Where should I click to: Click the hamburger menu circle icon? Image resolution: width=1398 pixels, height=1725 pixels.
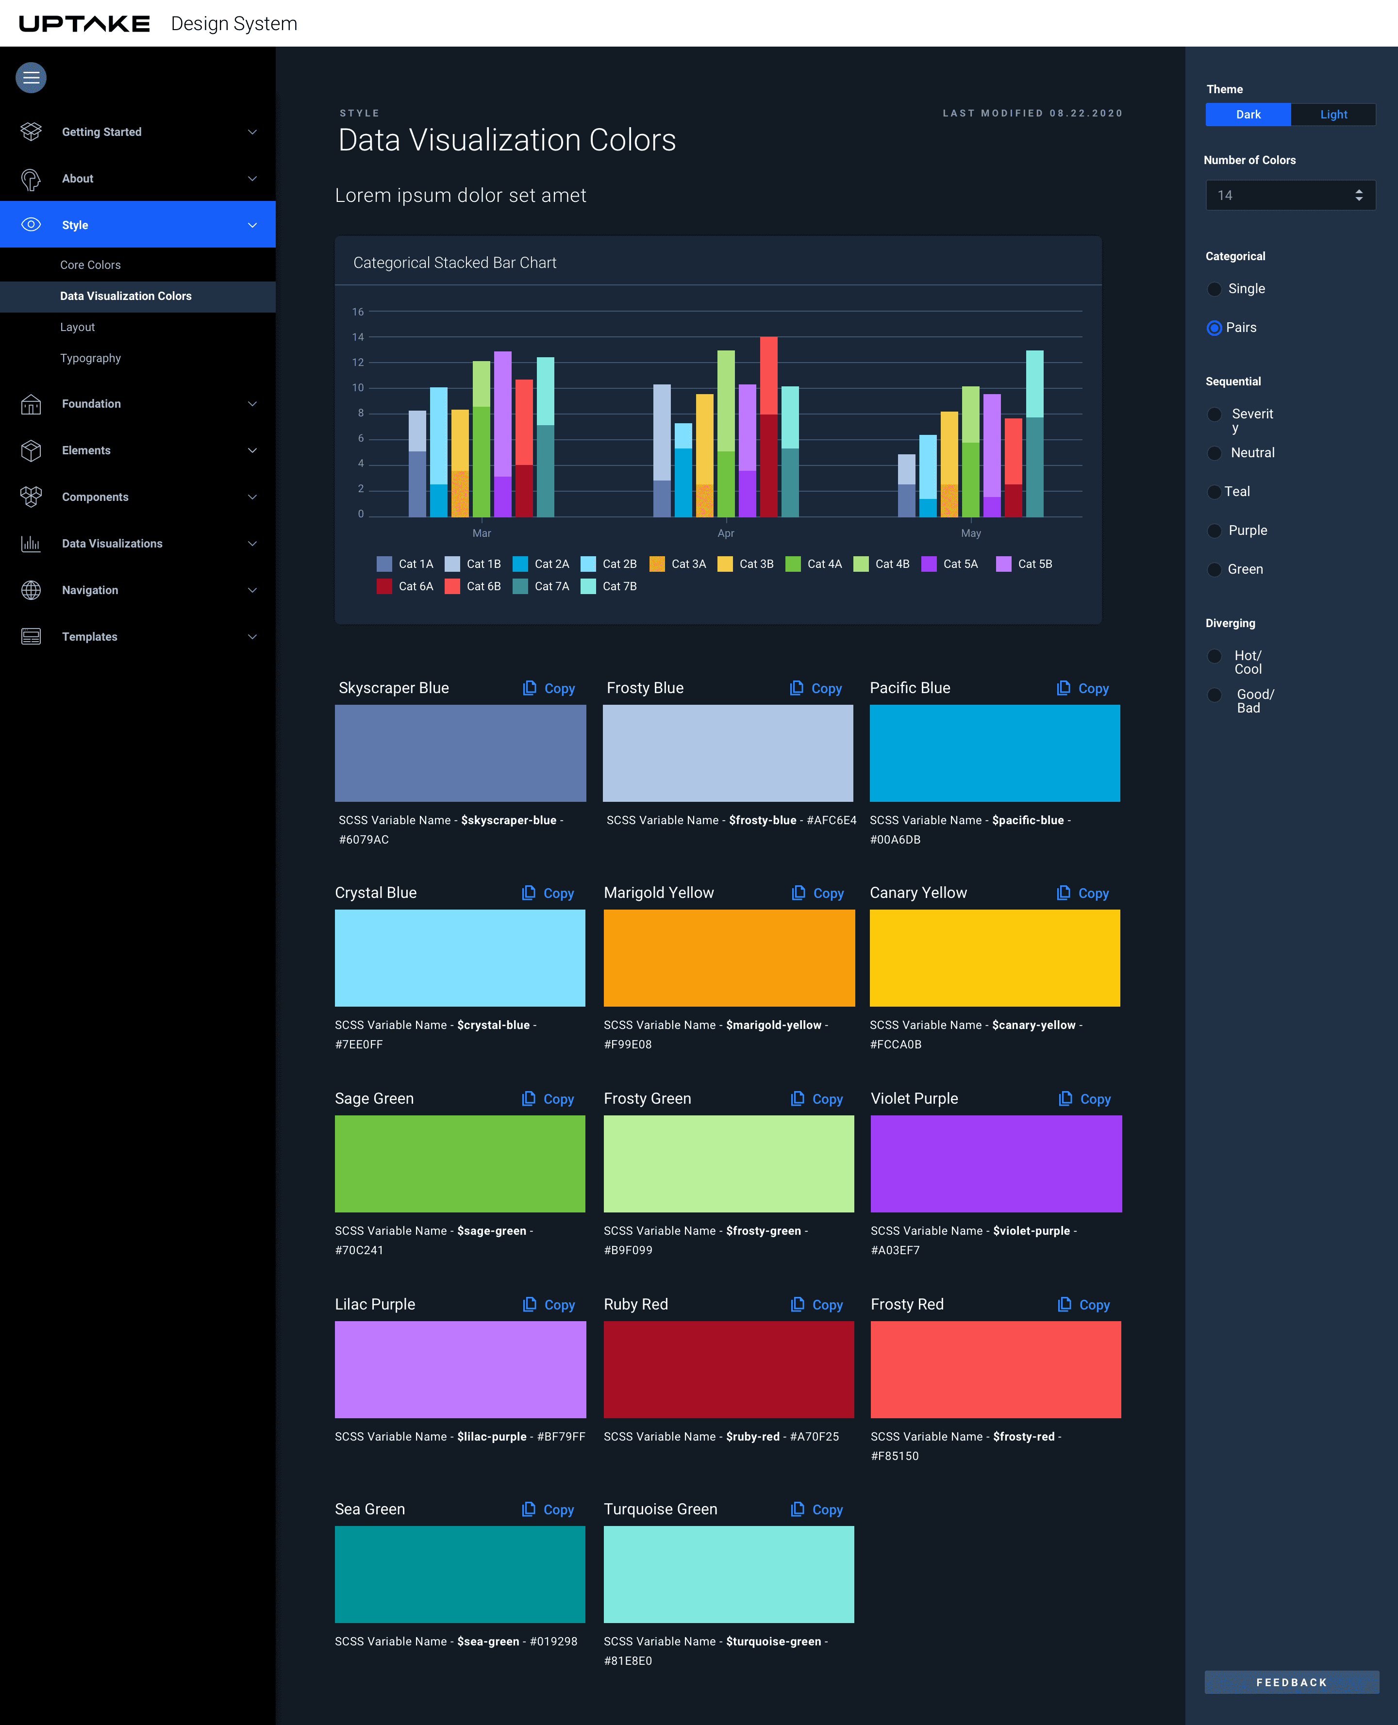31,77
